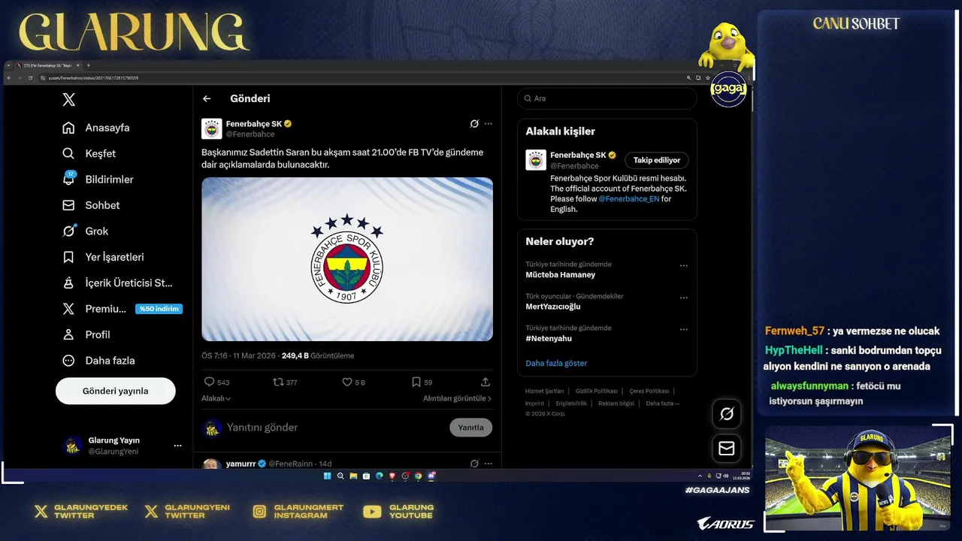Open Discord from the taskbar
The height and width of the screenshot is (541, 962).
click(x=431, y=476)
